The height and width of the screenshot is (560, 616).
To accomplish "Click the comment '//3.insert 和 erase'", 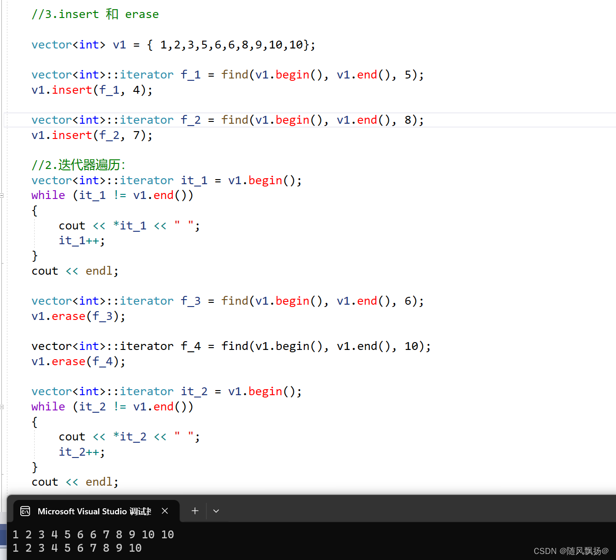I will click(x=95, y=14).
